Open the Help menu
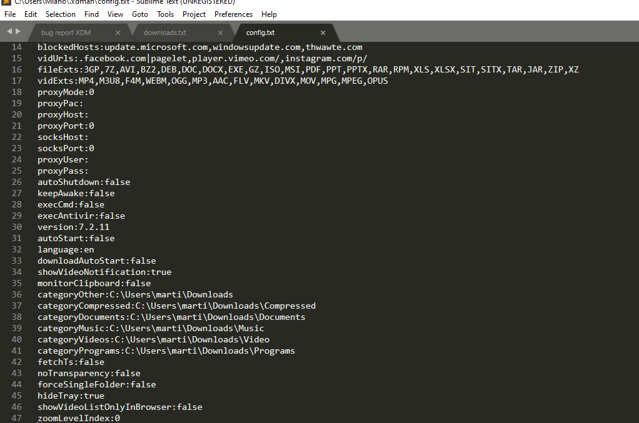639x423 pixels. pyautogui.click(x=269, y=14)
